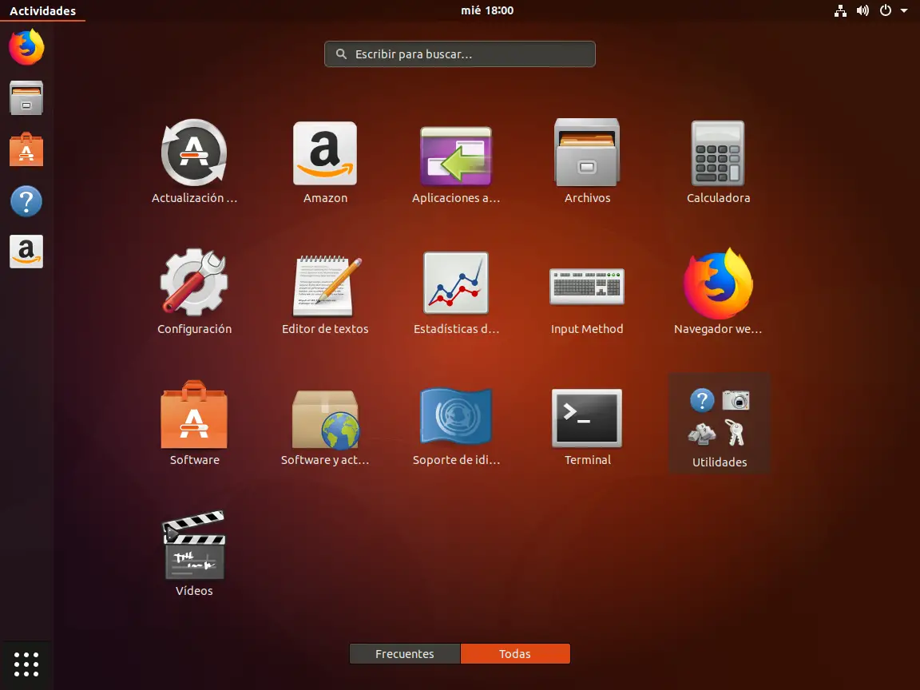Open Ubuntu Software from the dock

26,149
